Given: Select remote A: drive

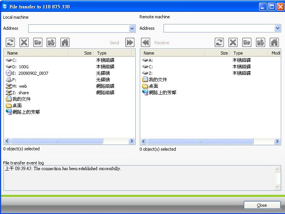Looking at the screenshot, I should (147, 60).
